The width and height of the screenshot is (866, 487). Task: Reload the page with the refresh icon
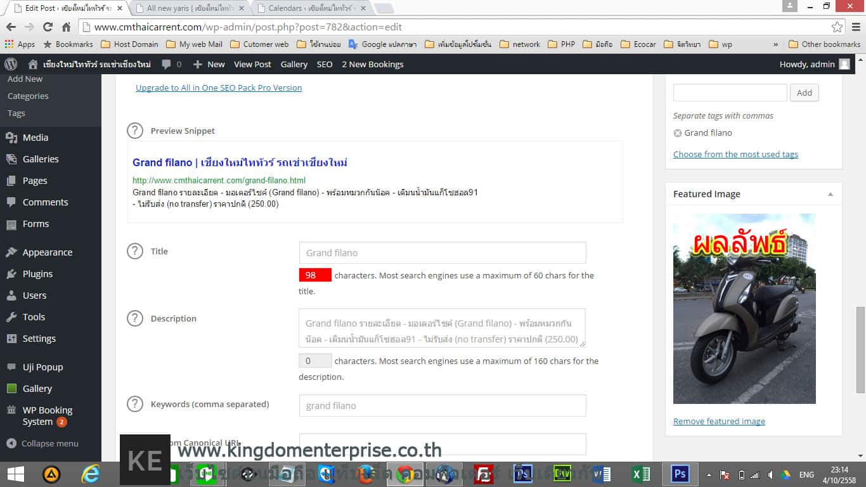[48, 27]
